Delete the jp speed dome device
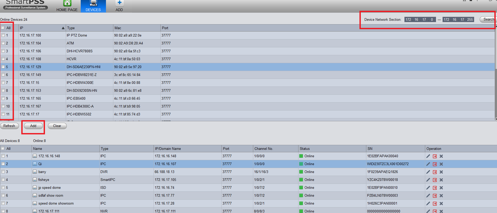 [441, 188]
